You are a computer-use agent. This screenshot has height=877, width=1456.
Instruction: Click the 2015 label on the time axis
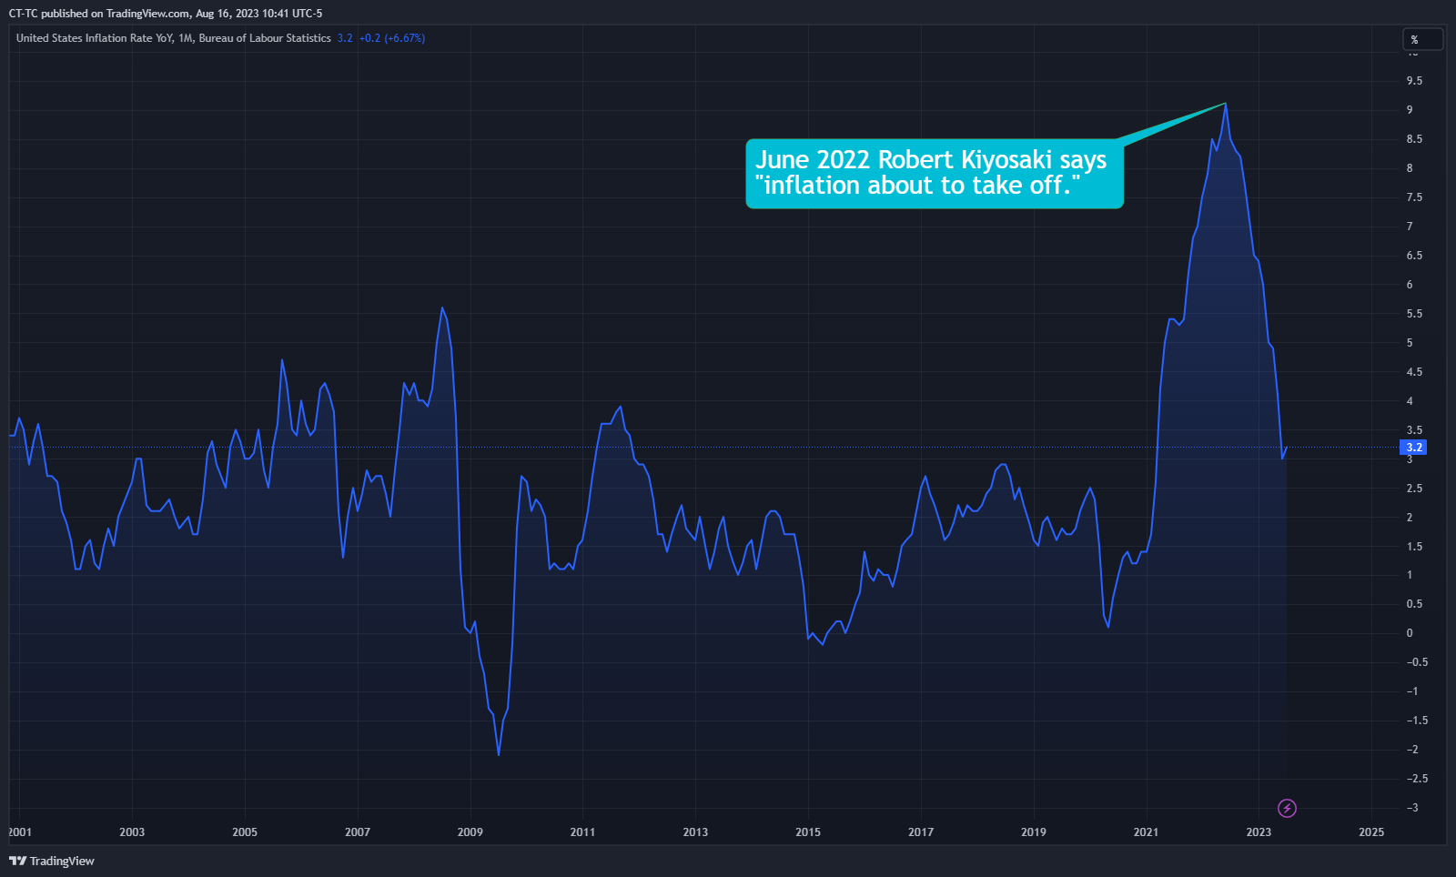pyautogui.click(x=807, y=832)
